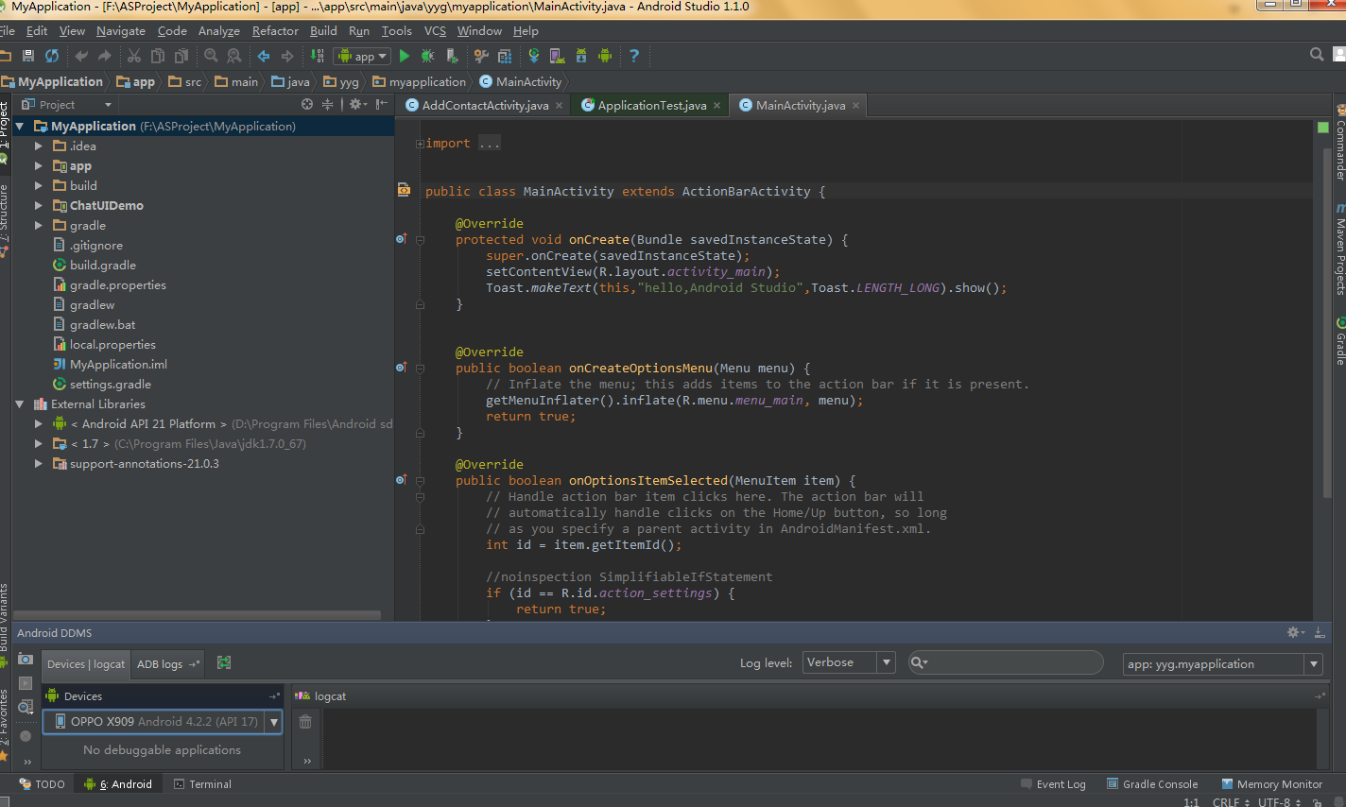Viewport: 1346px width, 807px height.
Task: Navigate Back with the blue arrow
Action: (x=264, y=57)
